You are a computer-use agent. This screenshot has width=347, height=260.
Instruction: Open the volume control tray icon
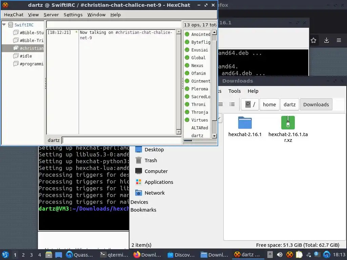pos(280,255)
